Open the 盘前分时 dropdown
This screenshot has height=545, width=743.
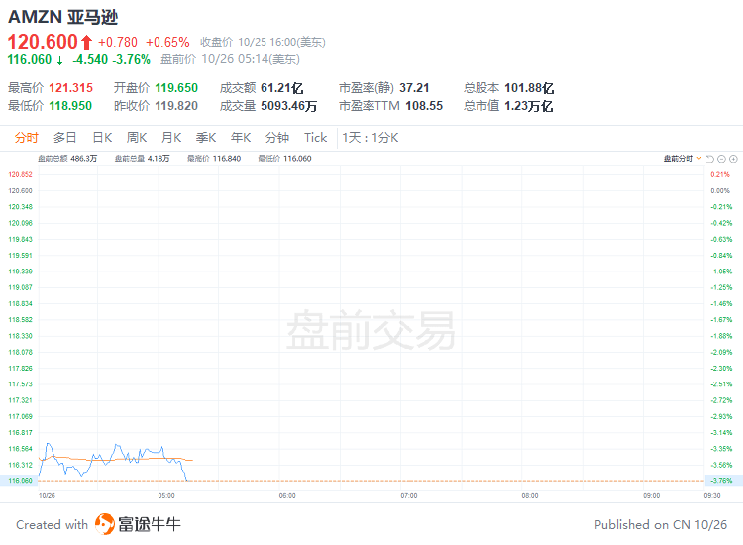[x=683, y=159]
